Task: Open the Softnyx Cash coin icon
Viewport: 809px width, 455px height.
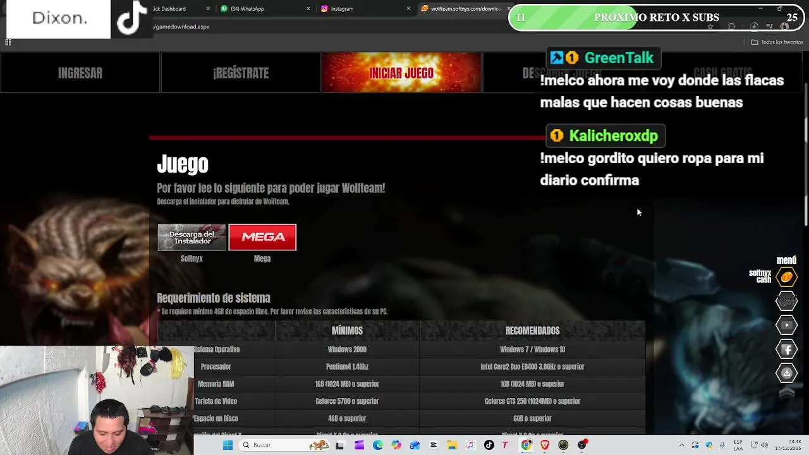Action: (x=787, y=277)
